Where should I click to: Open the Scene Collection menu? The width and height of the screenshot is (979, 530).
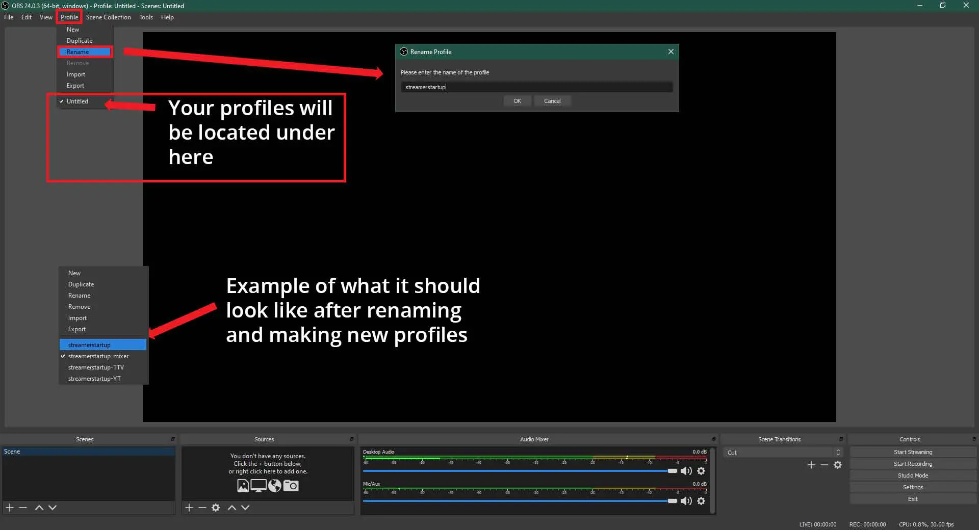coord(109,17)
